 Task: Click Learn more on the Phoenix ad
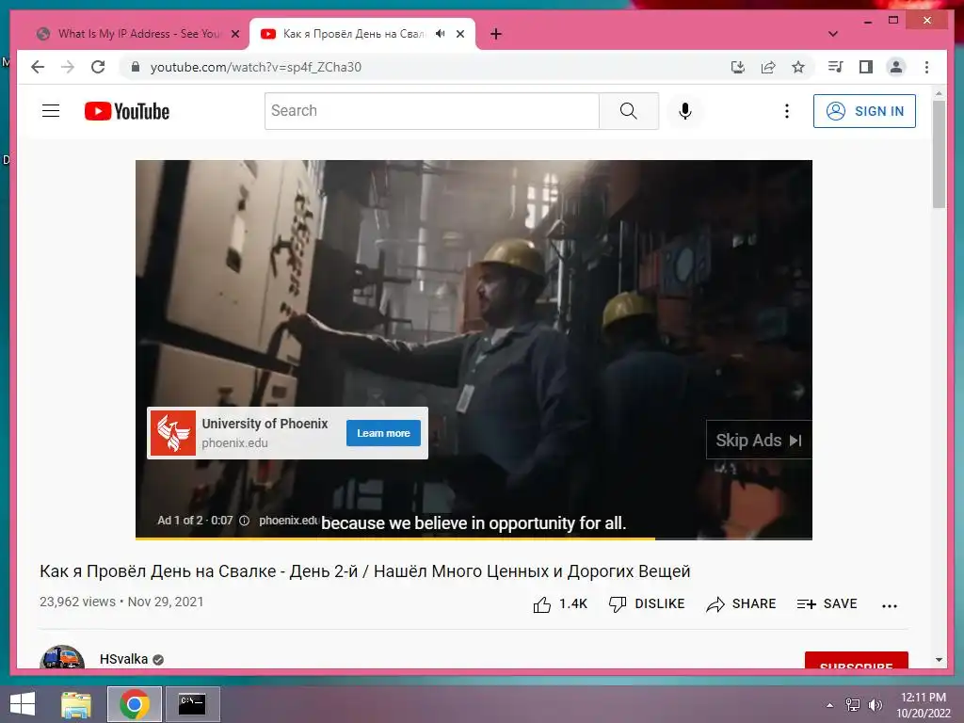(383, 433)
